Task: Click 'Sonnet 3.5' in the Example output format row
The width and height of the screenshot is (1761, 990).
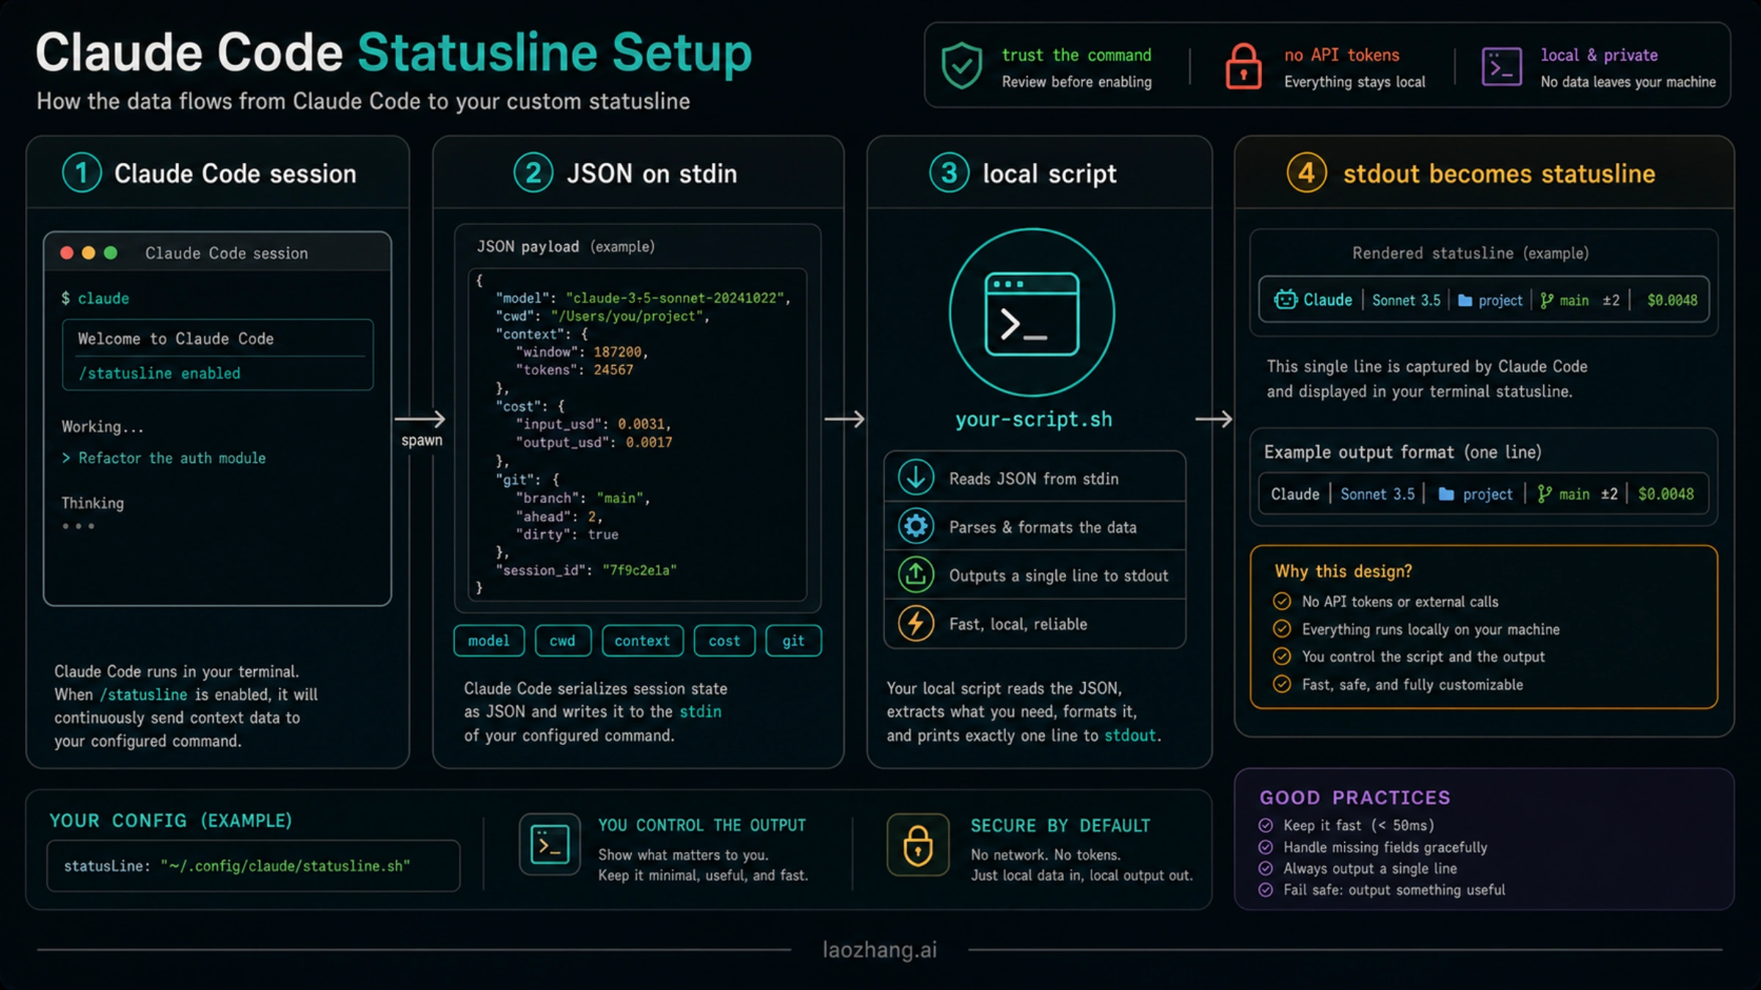Action: [1377, 494]
